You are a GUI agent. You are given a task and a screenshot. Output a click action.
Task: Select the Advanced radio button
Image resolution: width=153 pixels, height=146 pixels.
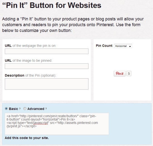[x=25, y=109]
